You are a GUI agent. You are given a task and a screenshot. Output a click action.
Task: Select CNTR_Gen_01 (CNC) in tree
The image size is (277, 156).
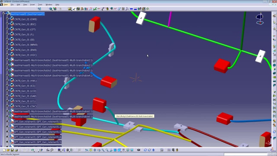[x=25, y=107]
